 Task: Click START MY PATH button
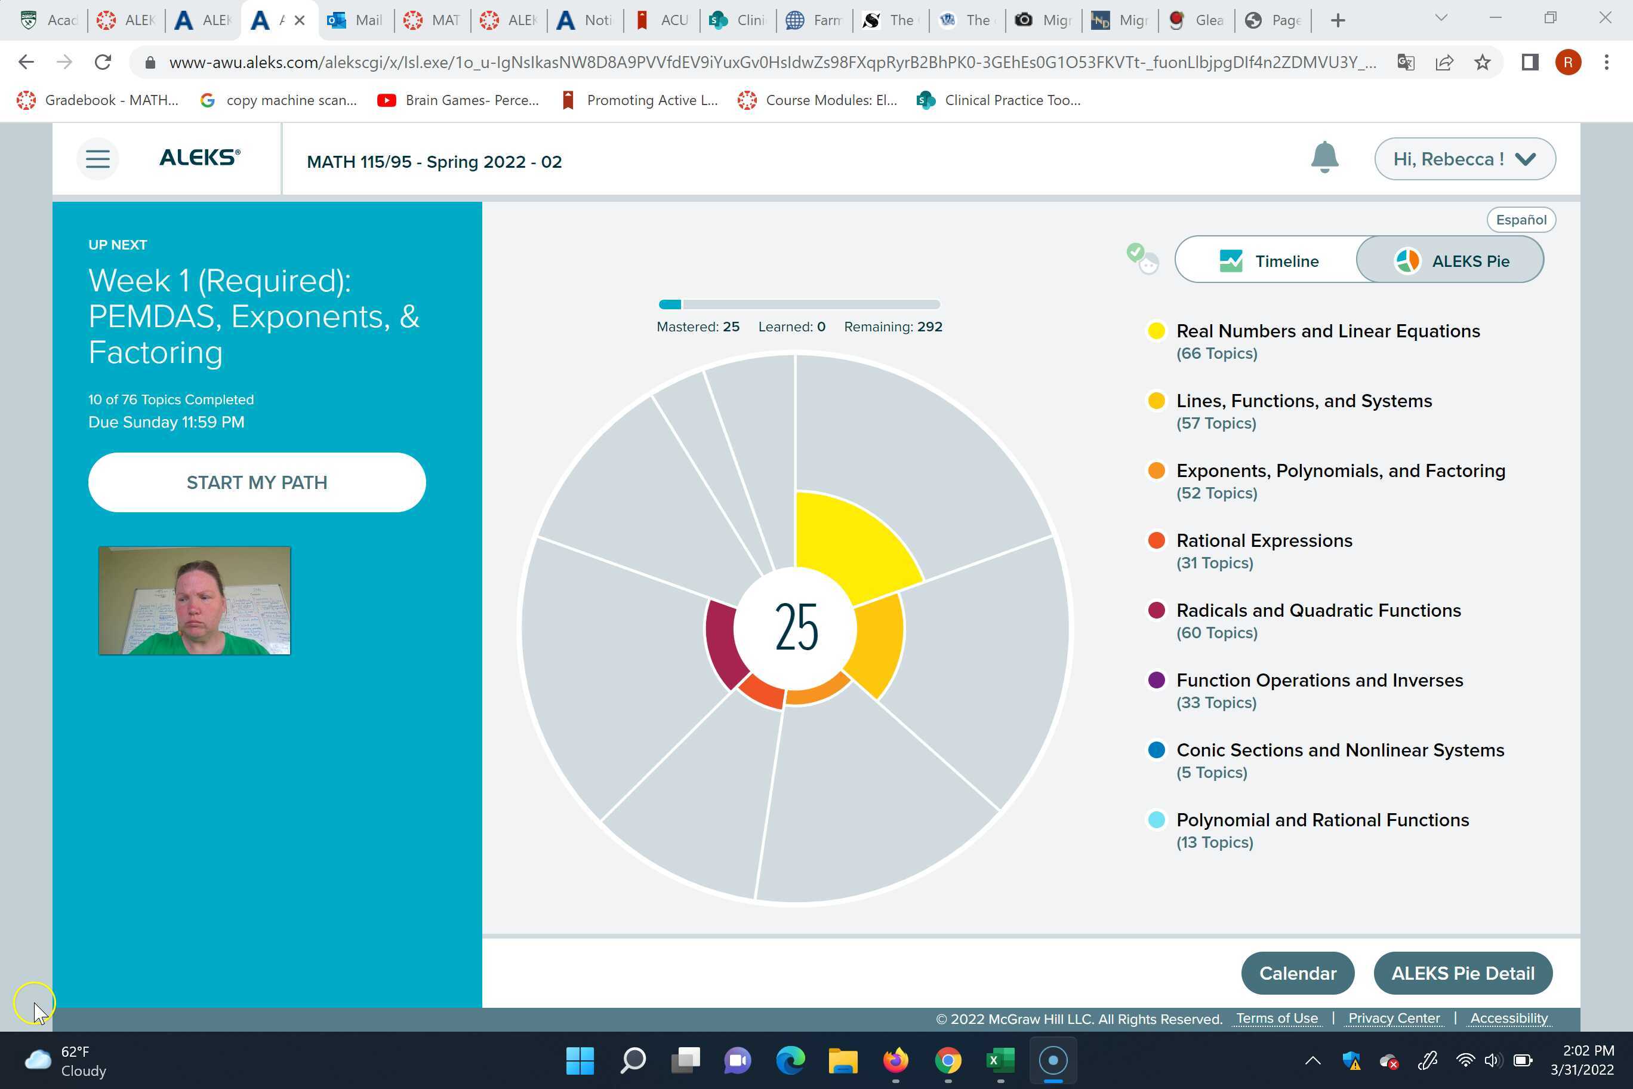(257, 482)
